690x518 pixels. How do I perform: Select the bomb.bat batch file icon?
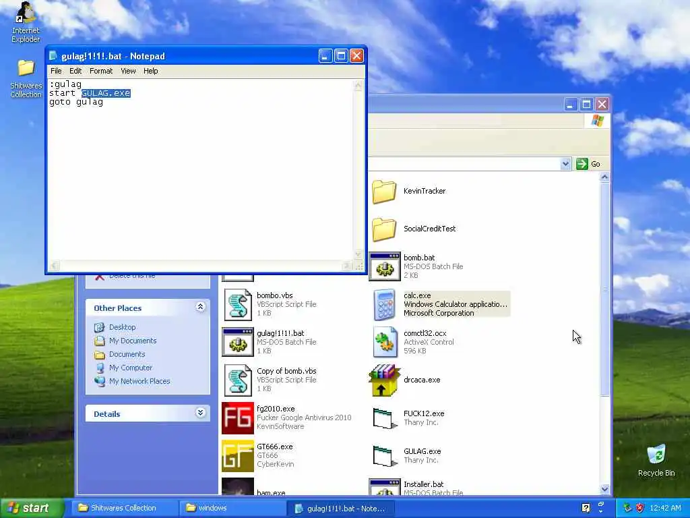coord(385,266)
